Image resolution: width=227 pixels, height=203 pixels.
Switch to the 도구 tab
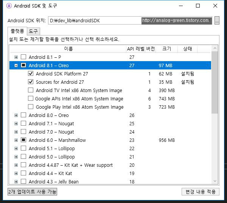point(33,31)
